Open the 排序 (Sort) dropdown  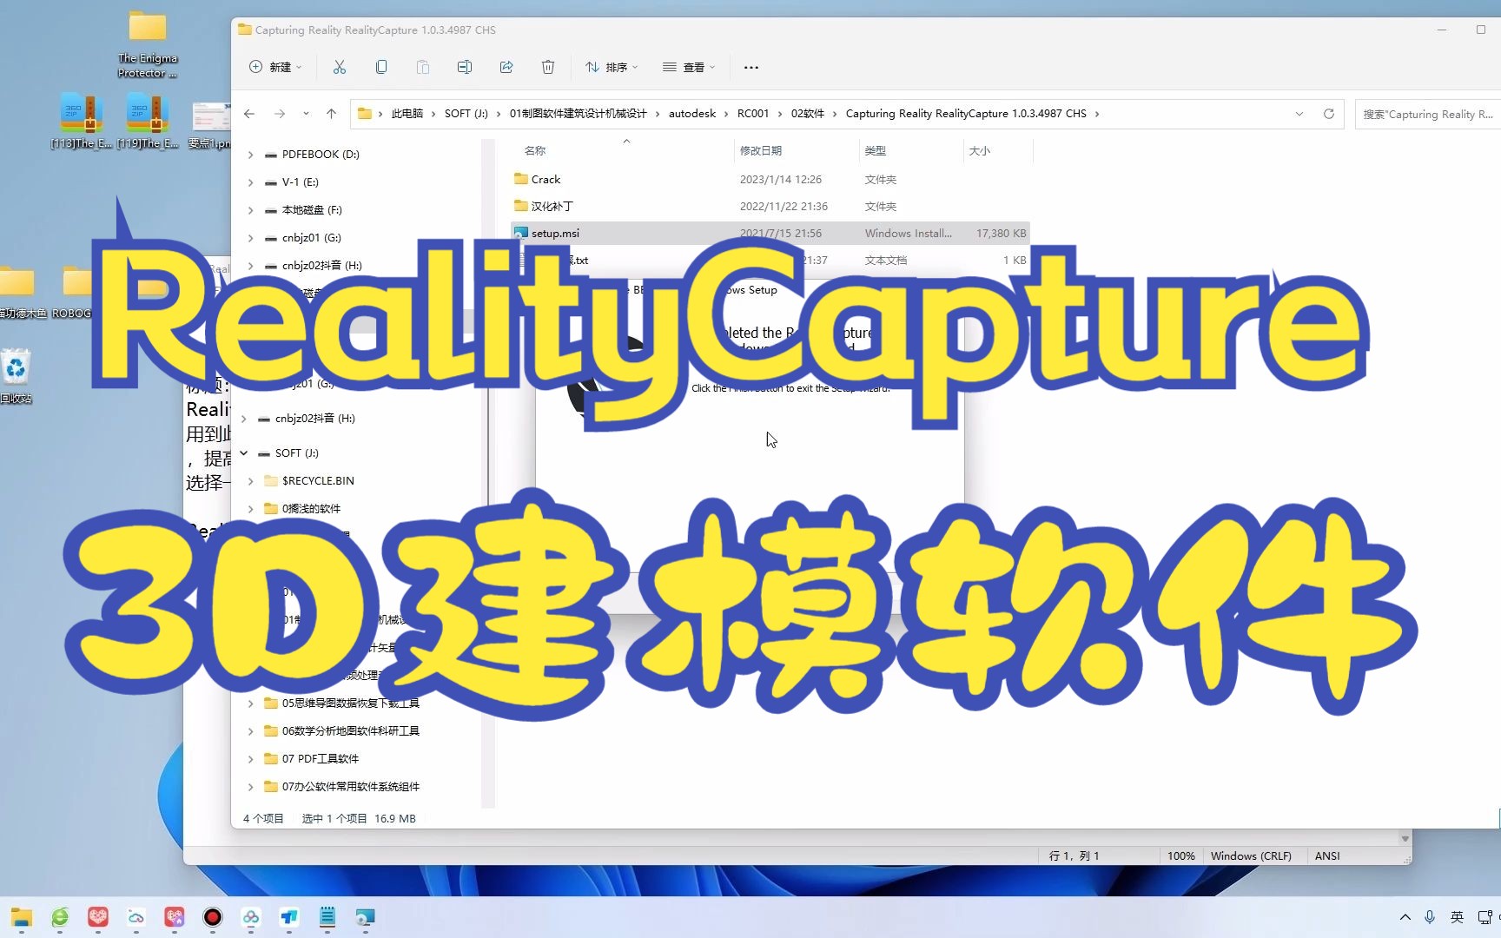click(612, 67)
